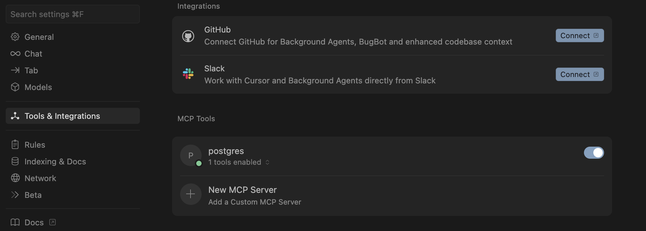Open General settings section

click(x=73, y=37)
